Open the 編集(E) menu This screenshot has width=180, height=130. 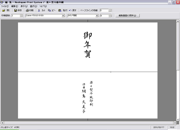click(14, 6)
